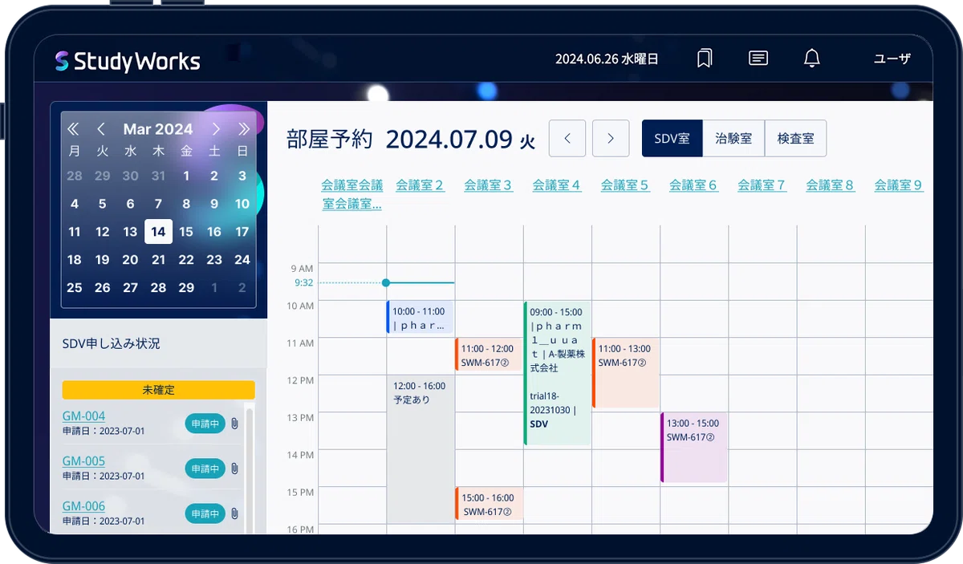963x564 pixels.
Task: Open the 会議室 7 column link
Action: 762,185
